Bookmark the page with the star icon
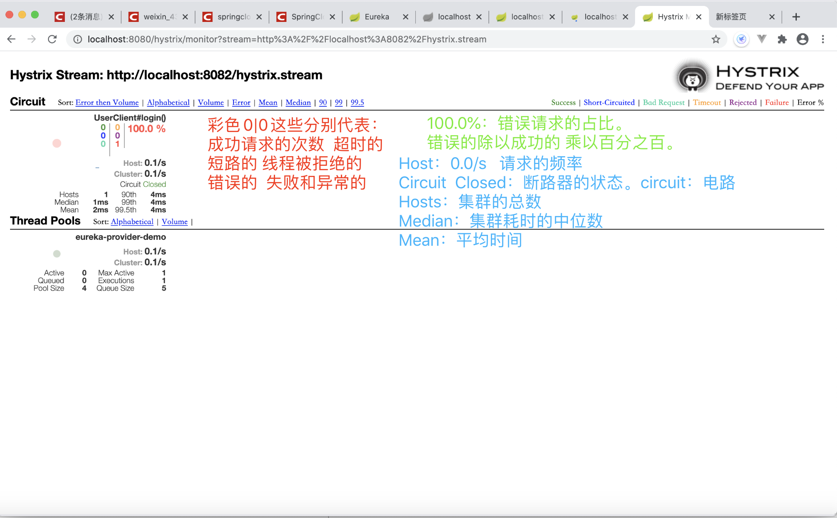 [715, 39]
